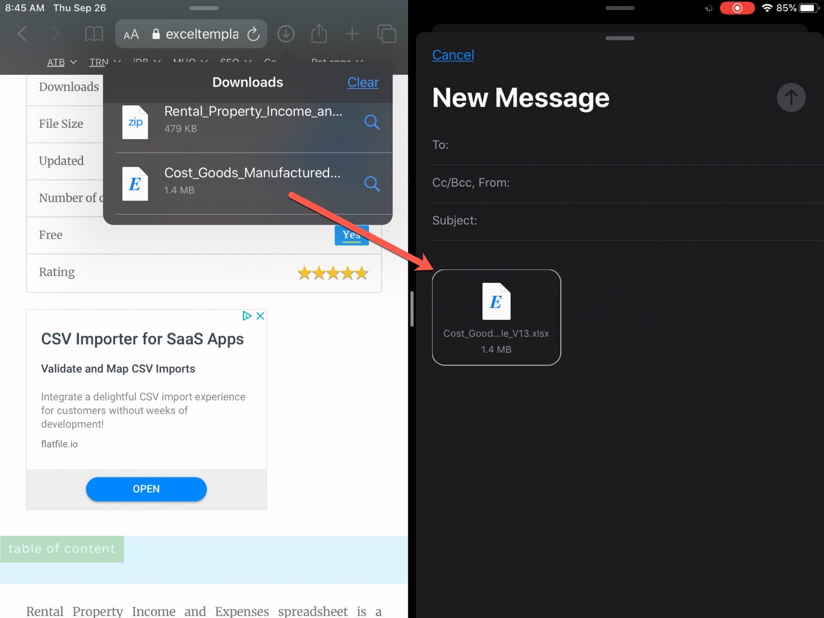Click the Cost_Goods_Manufactured attachment thumbnail
824x618 pixels.
coord(496,317)
